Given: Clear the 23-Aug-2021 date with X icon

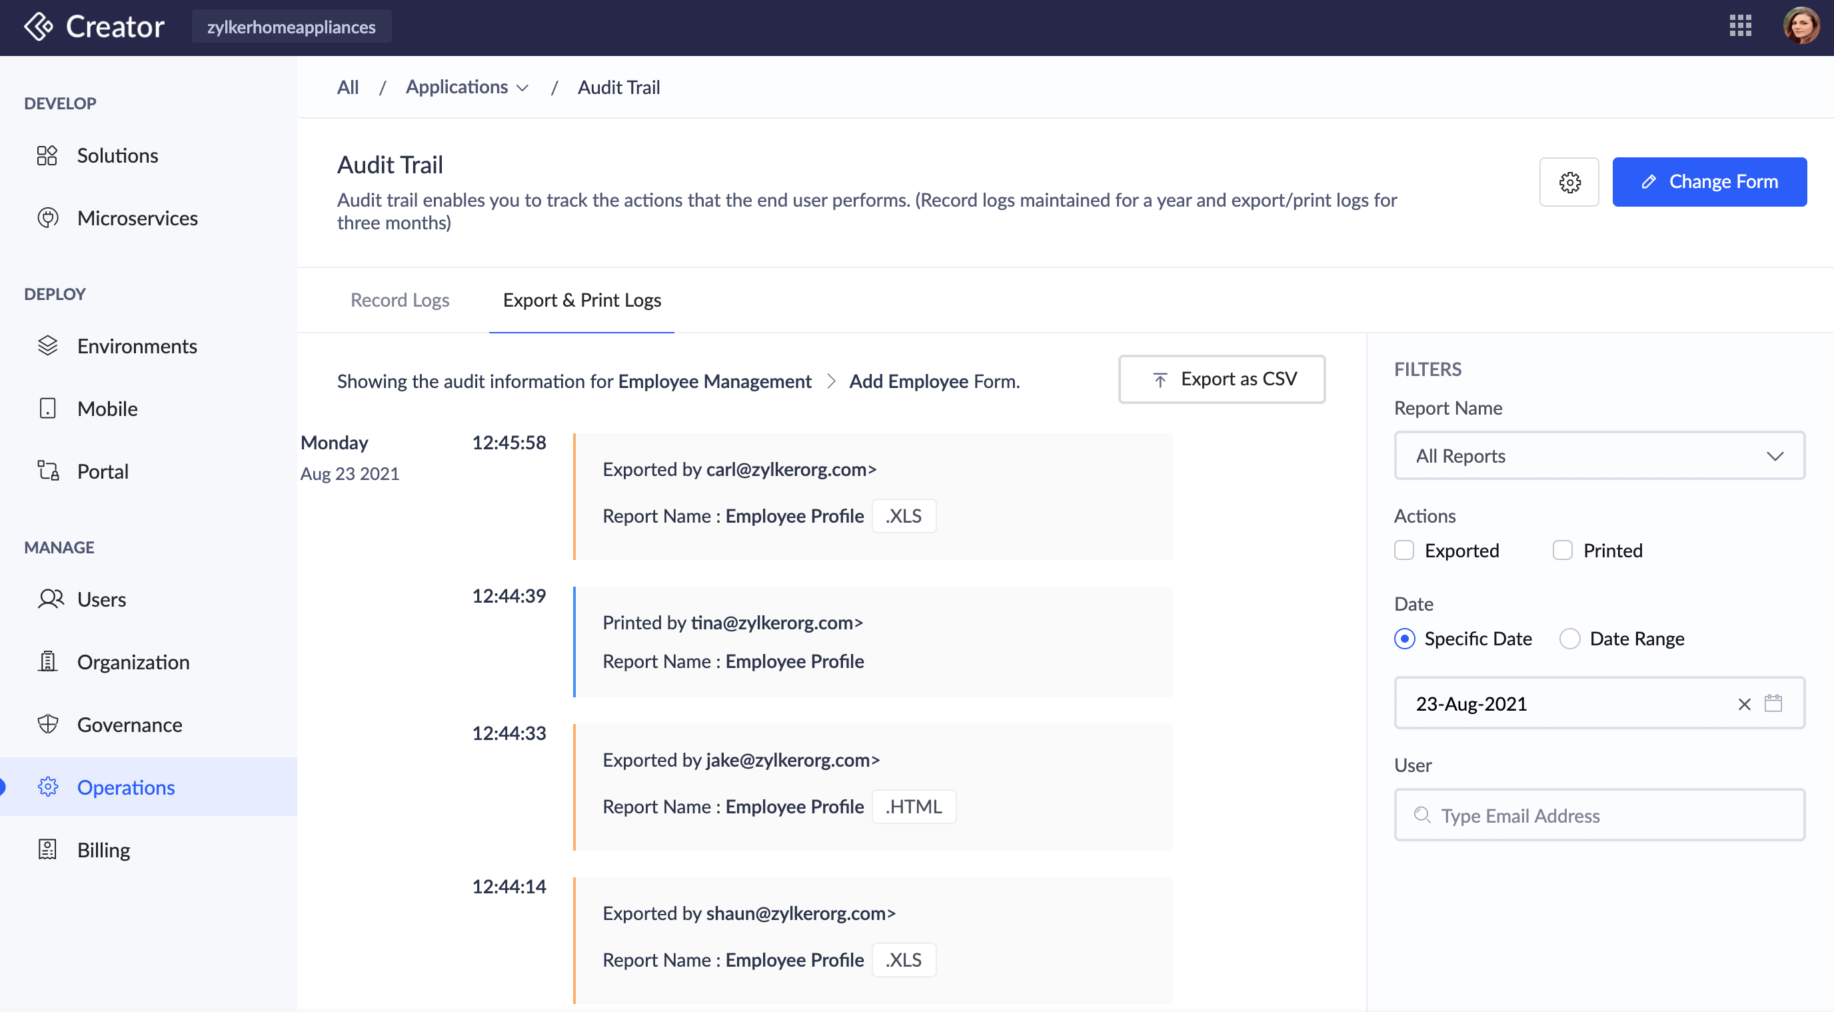Looking at the screenshot, I should coord(1743,705).
